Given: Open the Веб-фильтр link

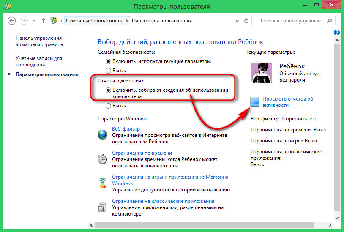Looking at the screenshot, I should pos(126,129).
